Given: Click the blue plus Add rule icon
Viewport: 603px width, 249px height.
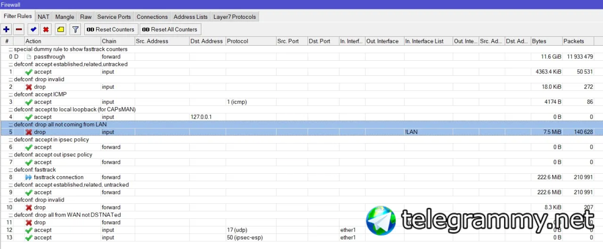Looking at the screenshot, I should point(6,29).
